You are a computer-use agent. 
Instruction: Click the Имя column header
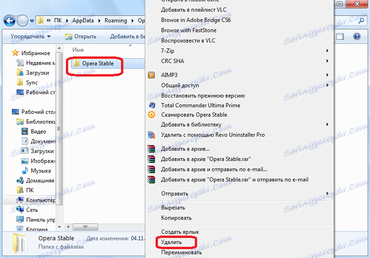tap(78, 50)
